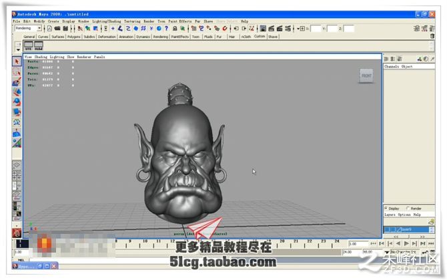The image size is (447, 280).
Task: Choose select by component type icon
Action: tap(95, 29)
